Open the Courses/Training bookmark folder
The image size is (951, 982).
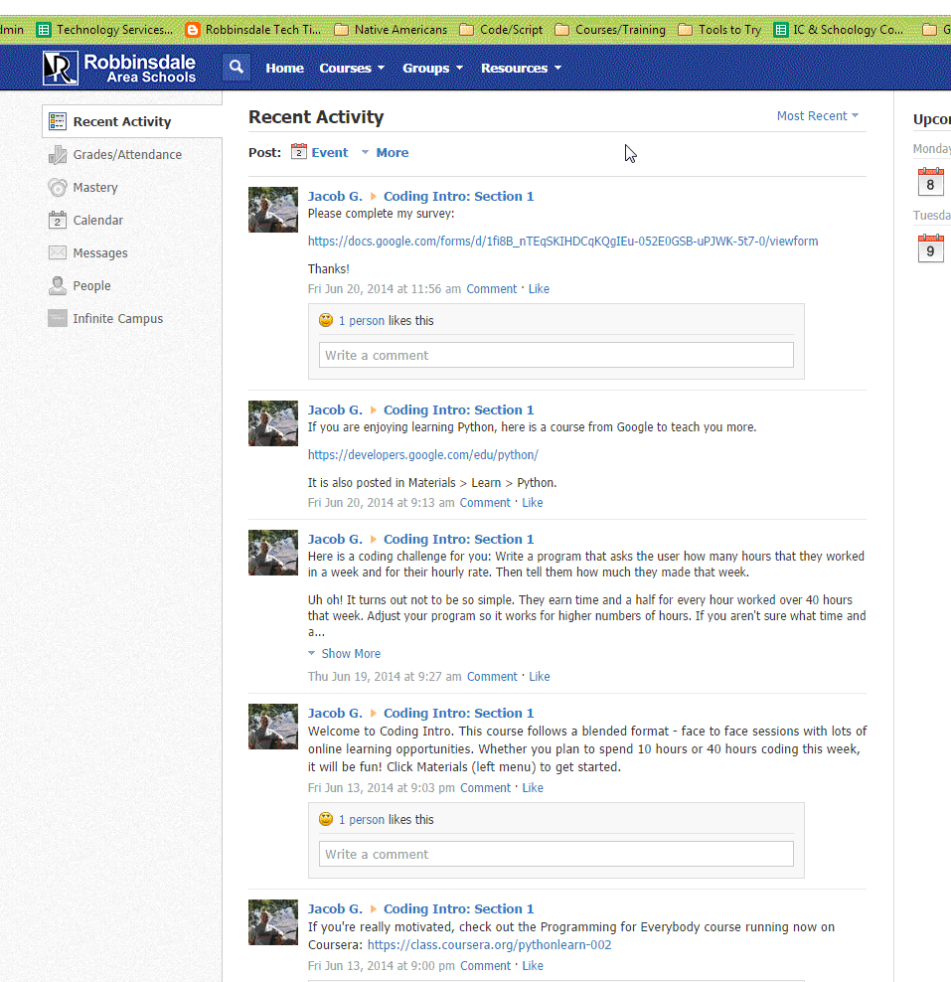coord(610,30)
